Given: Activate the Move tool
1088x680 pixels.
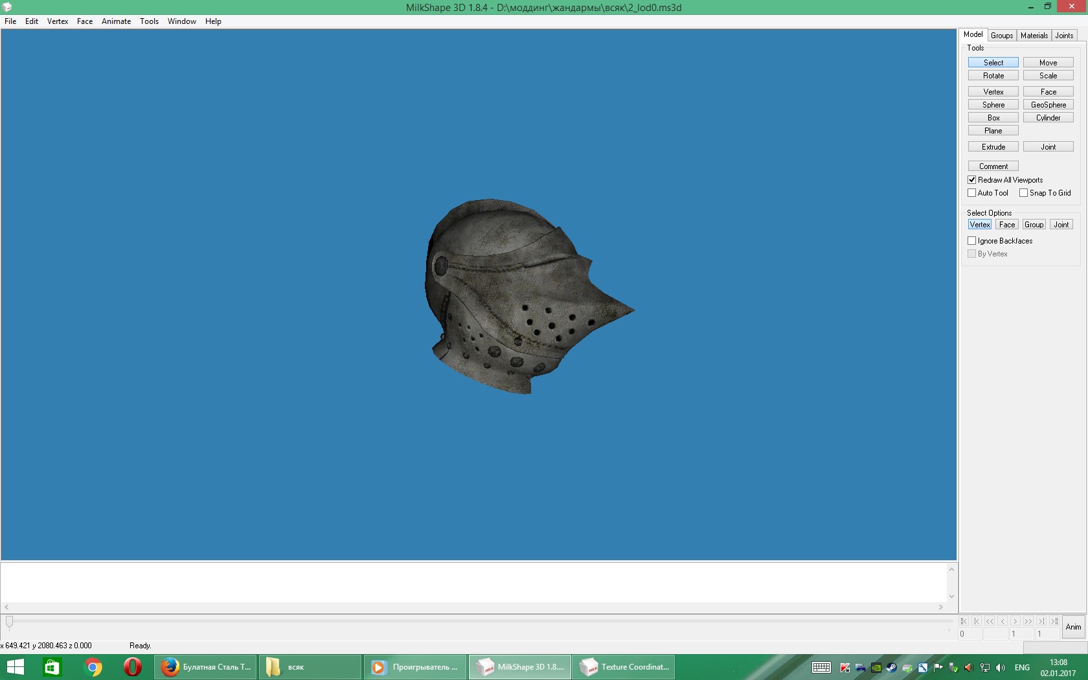Looking at the screenshot, I should (1048, 63).
